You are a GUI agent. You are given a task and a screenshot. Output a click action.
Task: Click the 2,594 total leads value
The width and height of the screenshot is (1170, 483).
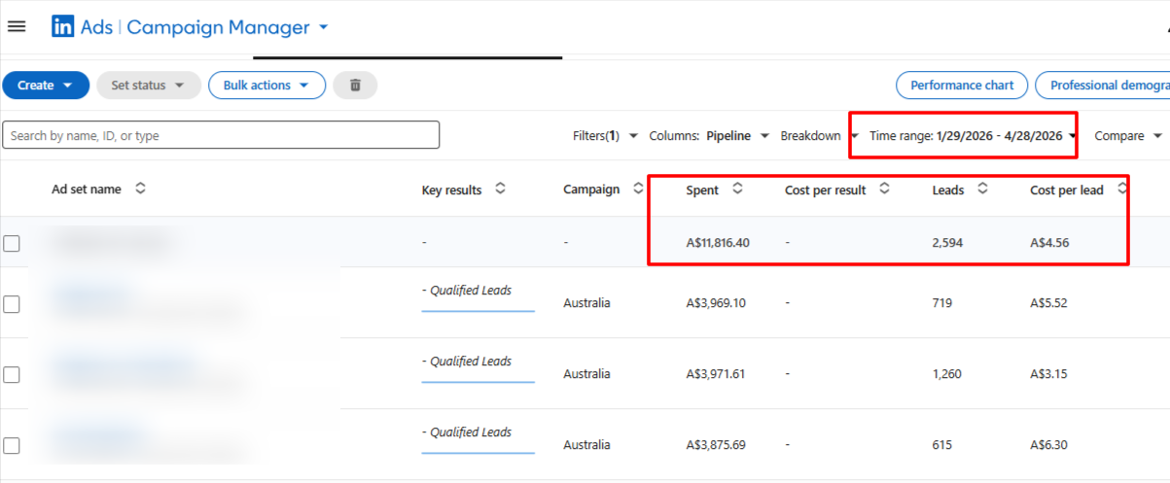click(x=947, y=242)
